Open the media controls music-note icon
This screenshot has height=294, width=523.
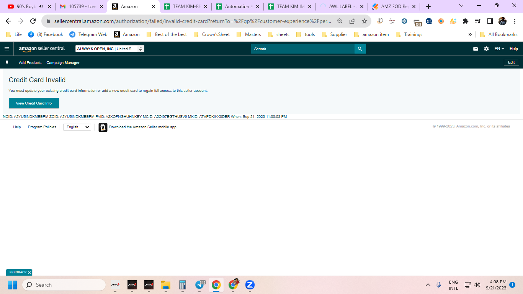[x=477, y=21]
